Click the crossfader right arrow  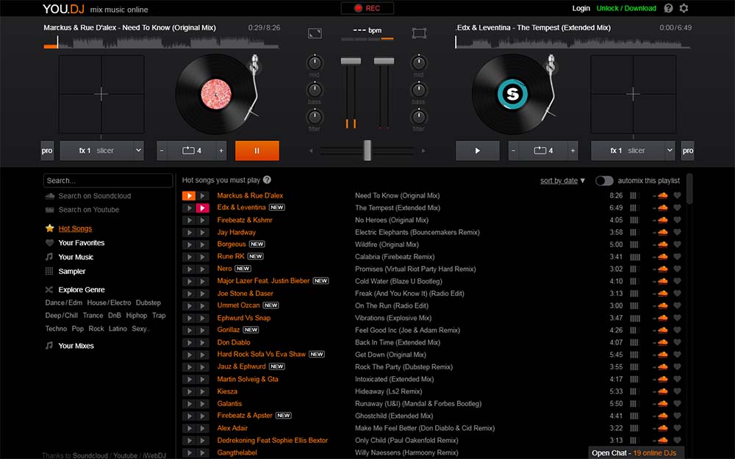(x=423, y=151)
